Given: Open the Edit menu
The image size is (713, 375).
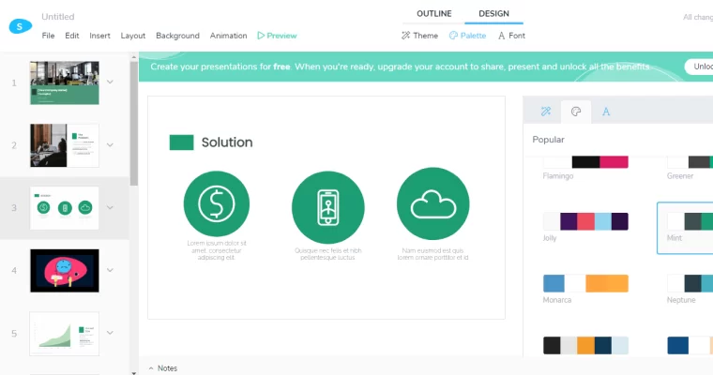Looking at the screenshot, I should point(72,36).
